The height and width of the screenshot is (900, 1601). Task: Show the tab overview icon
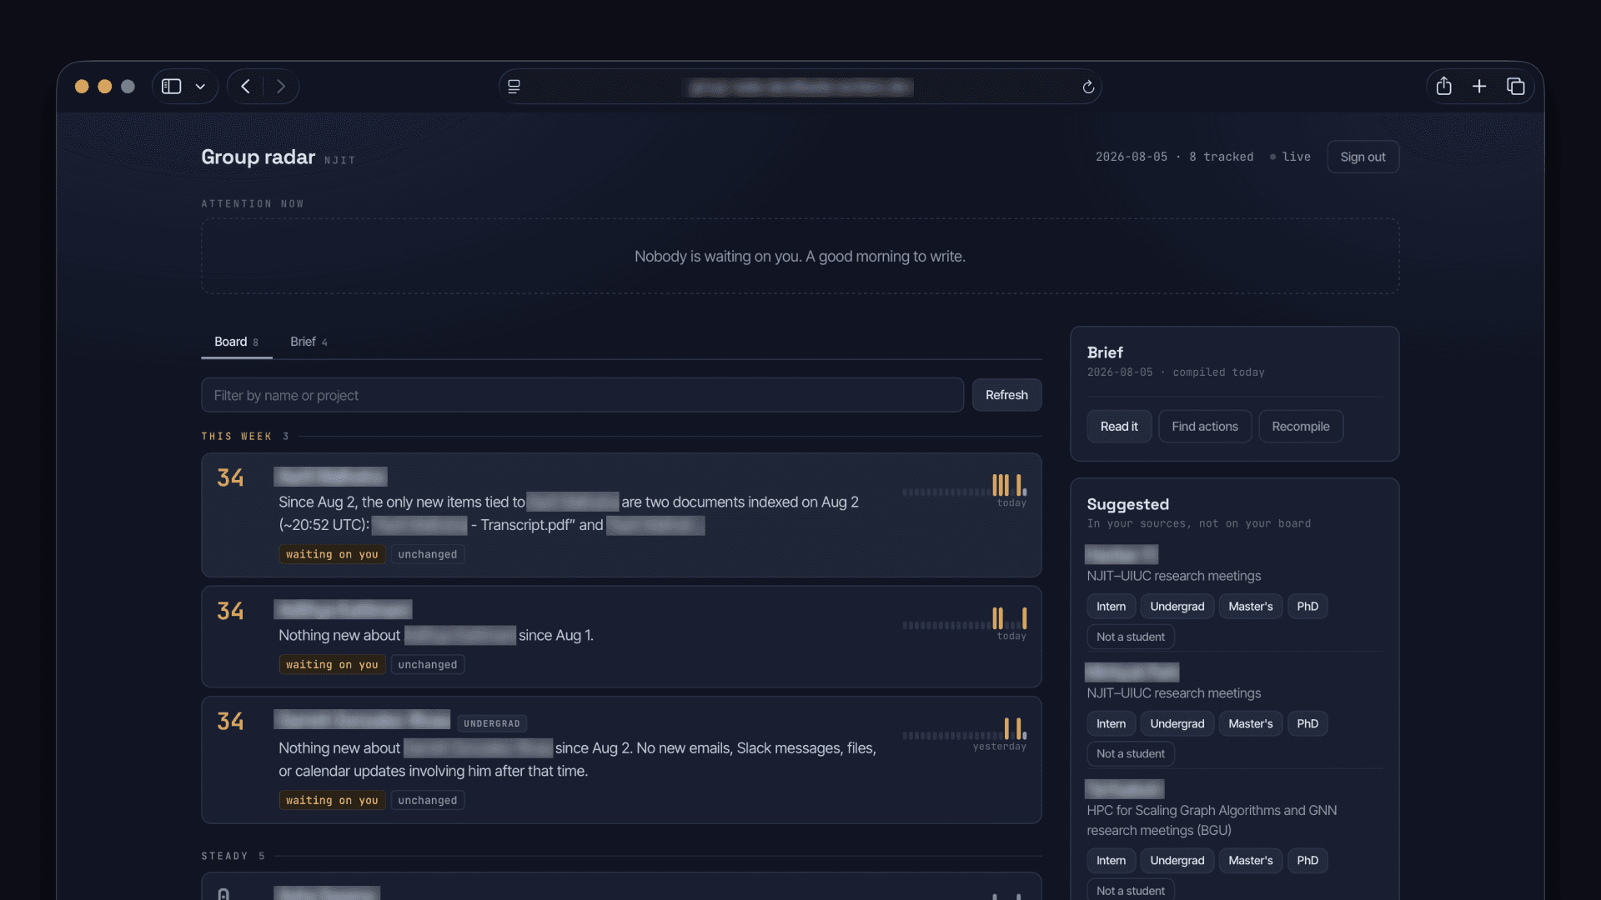(x=1516, y=86)
